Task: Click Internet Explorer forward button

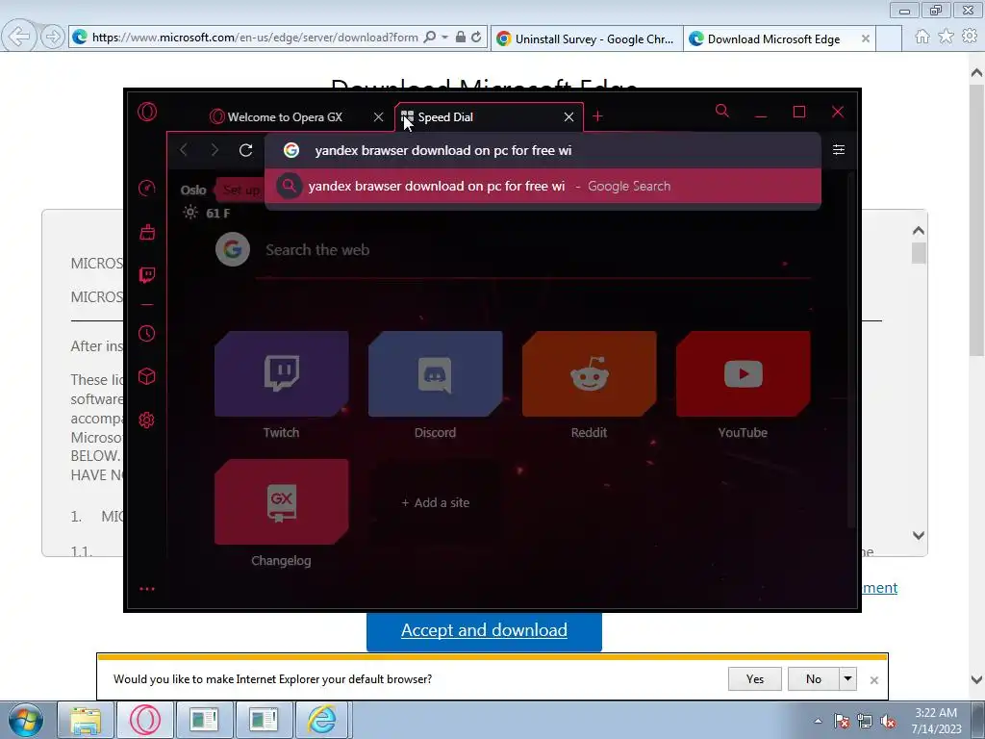Action: point(53,37)
